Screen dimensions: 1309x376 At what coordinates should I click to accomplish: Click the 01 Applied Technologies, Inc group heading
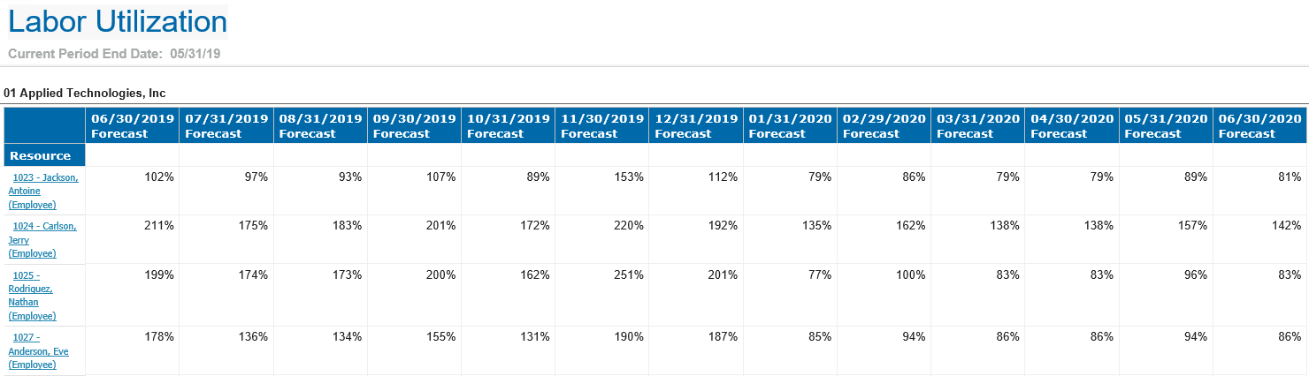click(85, 93)
